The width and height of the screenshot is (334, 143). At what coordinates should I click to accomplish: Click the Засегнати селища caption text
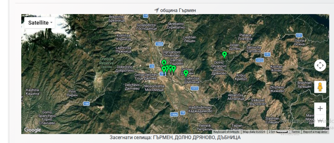[175, 137]
